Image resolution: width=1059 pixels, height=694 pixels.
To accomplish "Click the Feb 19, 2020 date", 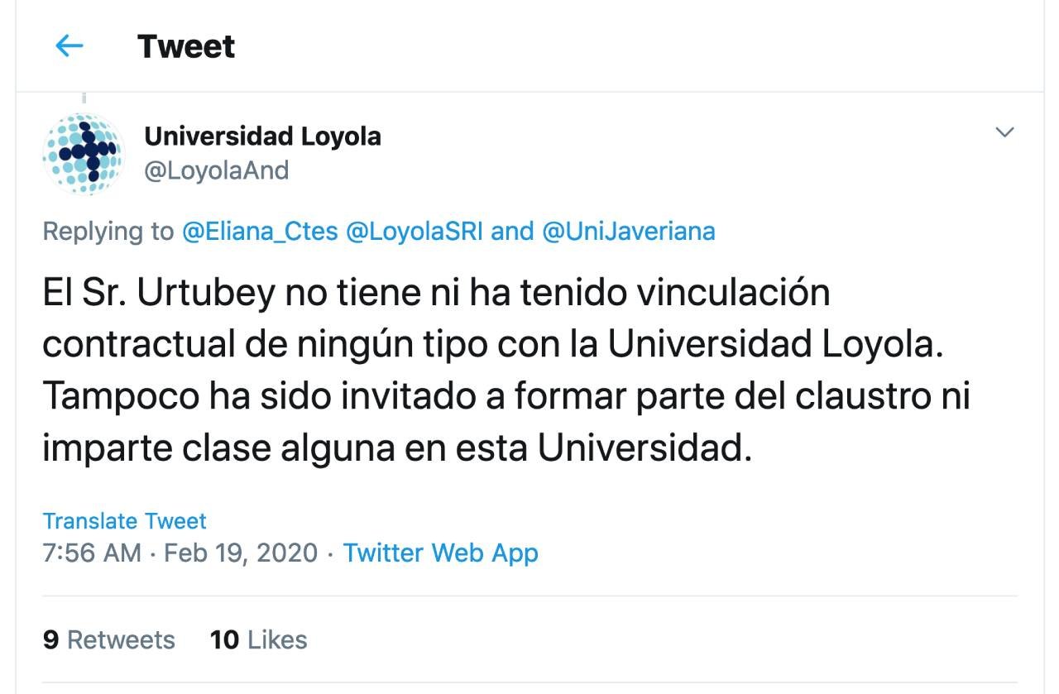I will coord(241,553).
